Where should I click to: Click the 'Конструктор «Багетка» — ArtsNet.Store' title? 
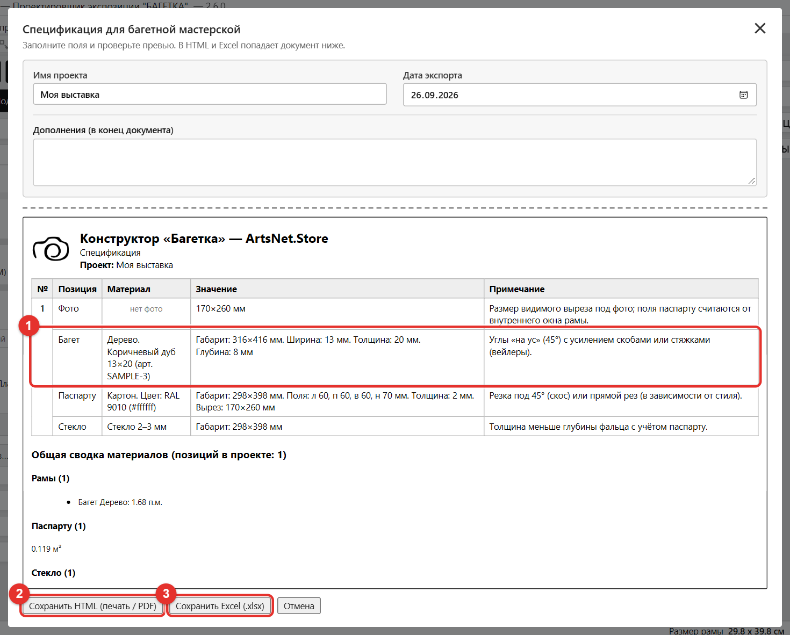(x=204, y=239)
